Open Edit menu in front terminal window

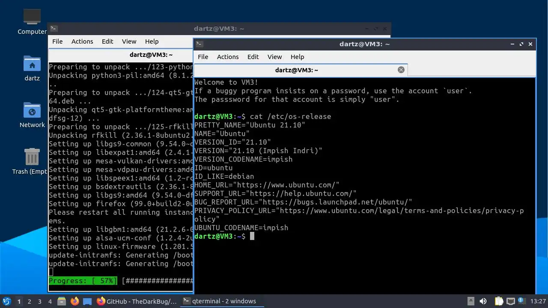[253, 57]
